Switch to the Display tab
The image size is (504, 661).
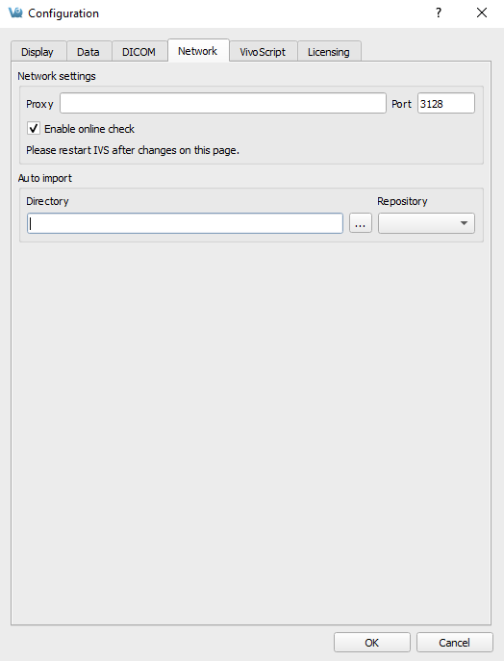[38, 52]
